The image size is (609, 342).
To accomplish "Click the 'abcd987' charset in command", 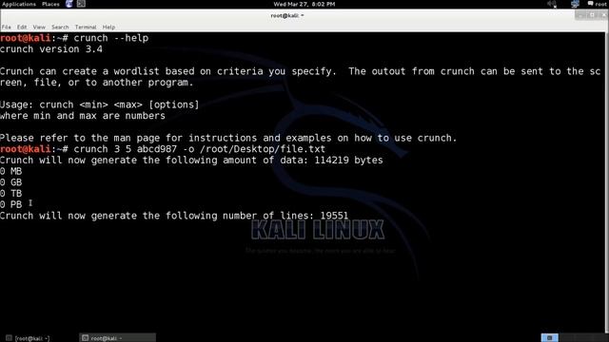I will 157,149.
